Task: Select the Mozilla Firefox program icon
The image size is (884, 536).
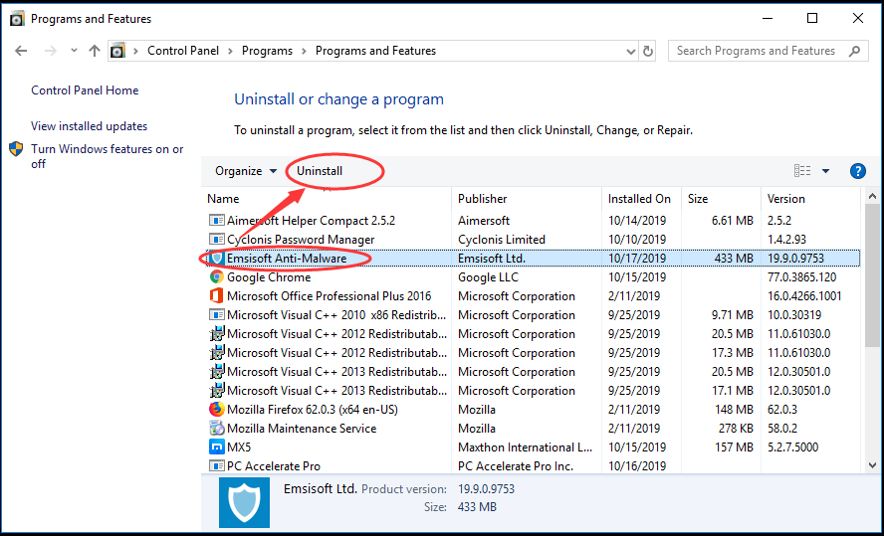Action: point(216,410)
